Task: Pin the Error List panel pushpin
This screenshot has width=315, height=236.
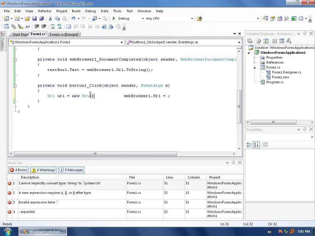Action: click(x=233, y=163)
